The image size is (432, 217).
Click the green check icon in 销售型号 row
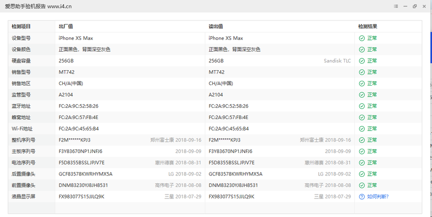pyautogui.click(x=362, y=72)
